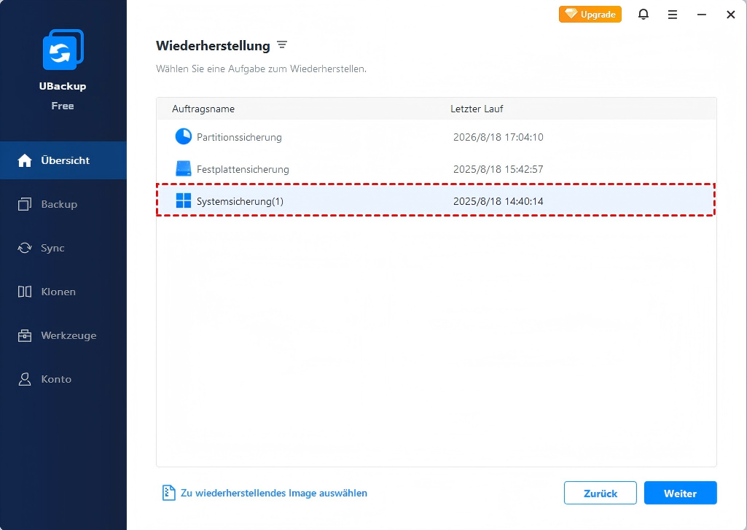Screen dimensions: 747x530
Task: Click the Partitionssicherung pie chart icon
Action: (183, 136)
